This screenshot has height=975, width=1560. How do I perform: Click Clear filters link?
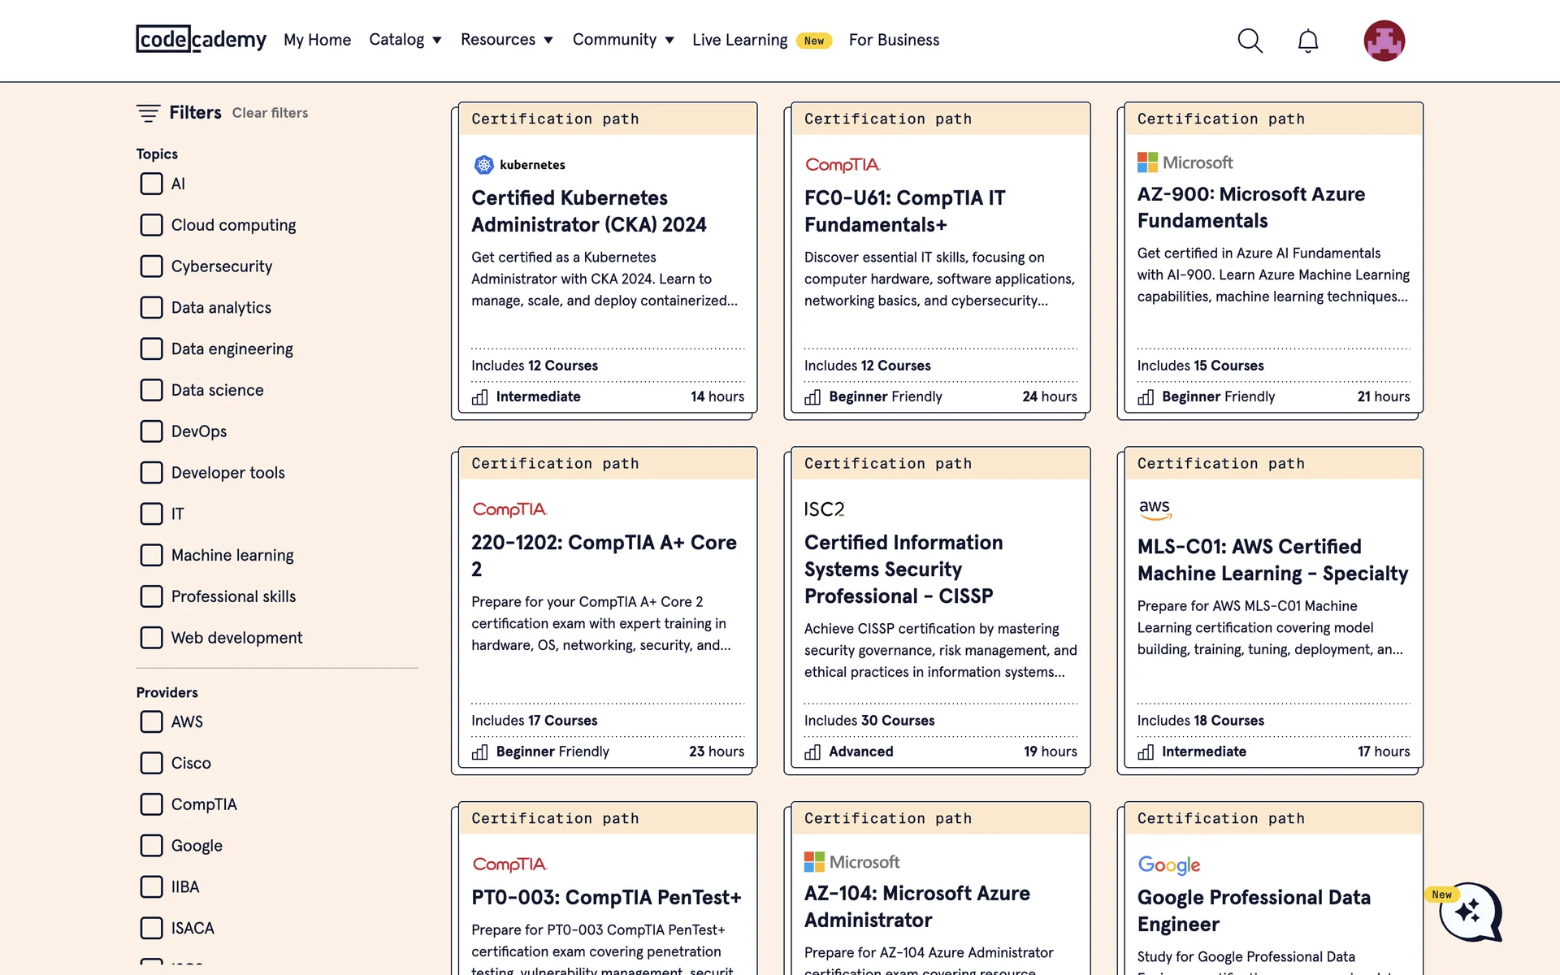pyautogui.click(x=270, y=113)
